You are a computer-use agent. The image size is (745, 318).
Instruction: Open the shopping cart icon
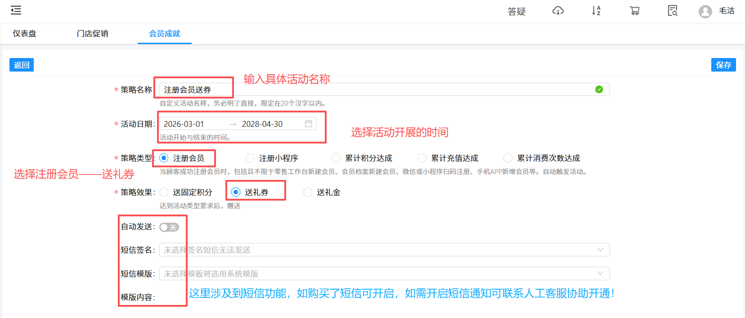pos(634,11)
